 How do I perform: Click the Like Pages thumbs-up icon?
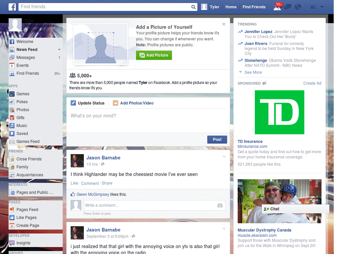pyautogui.click(x=12, y=218)
